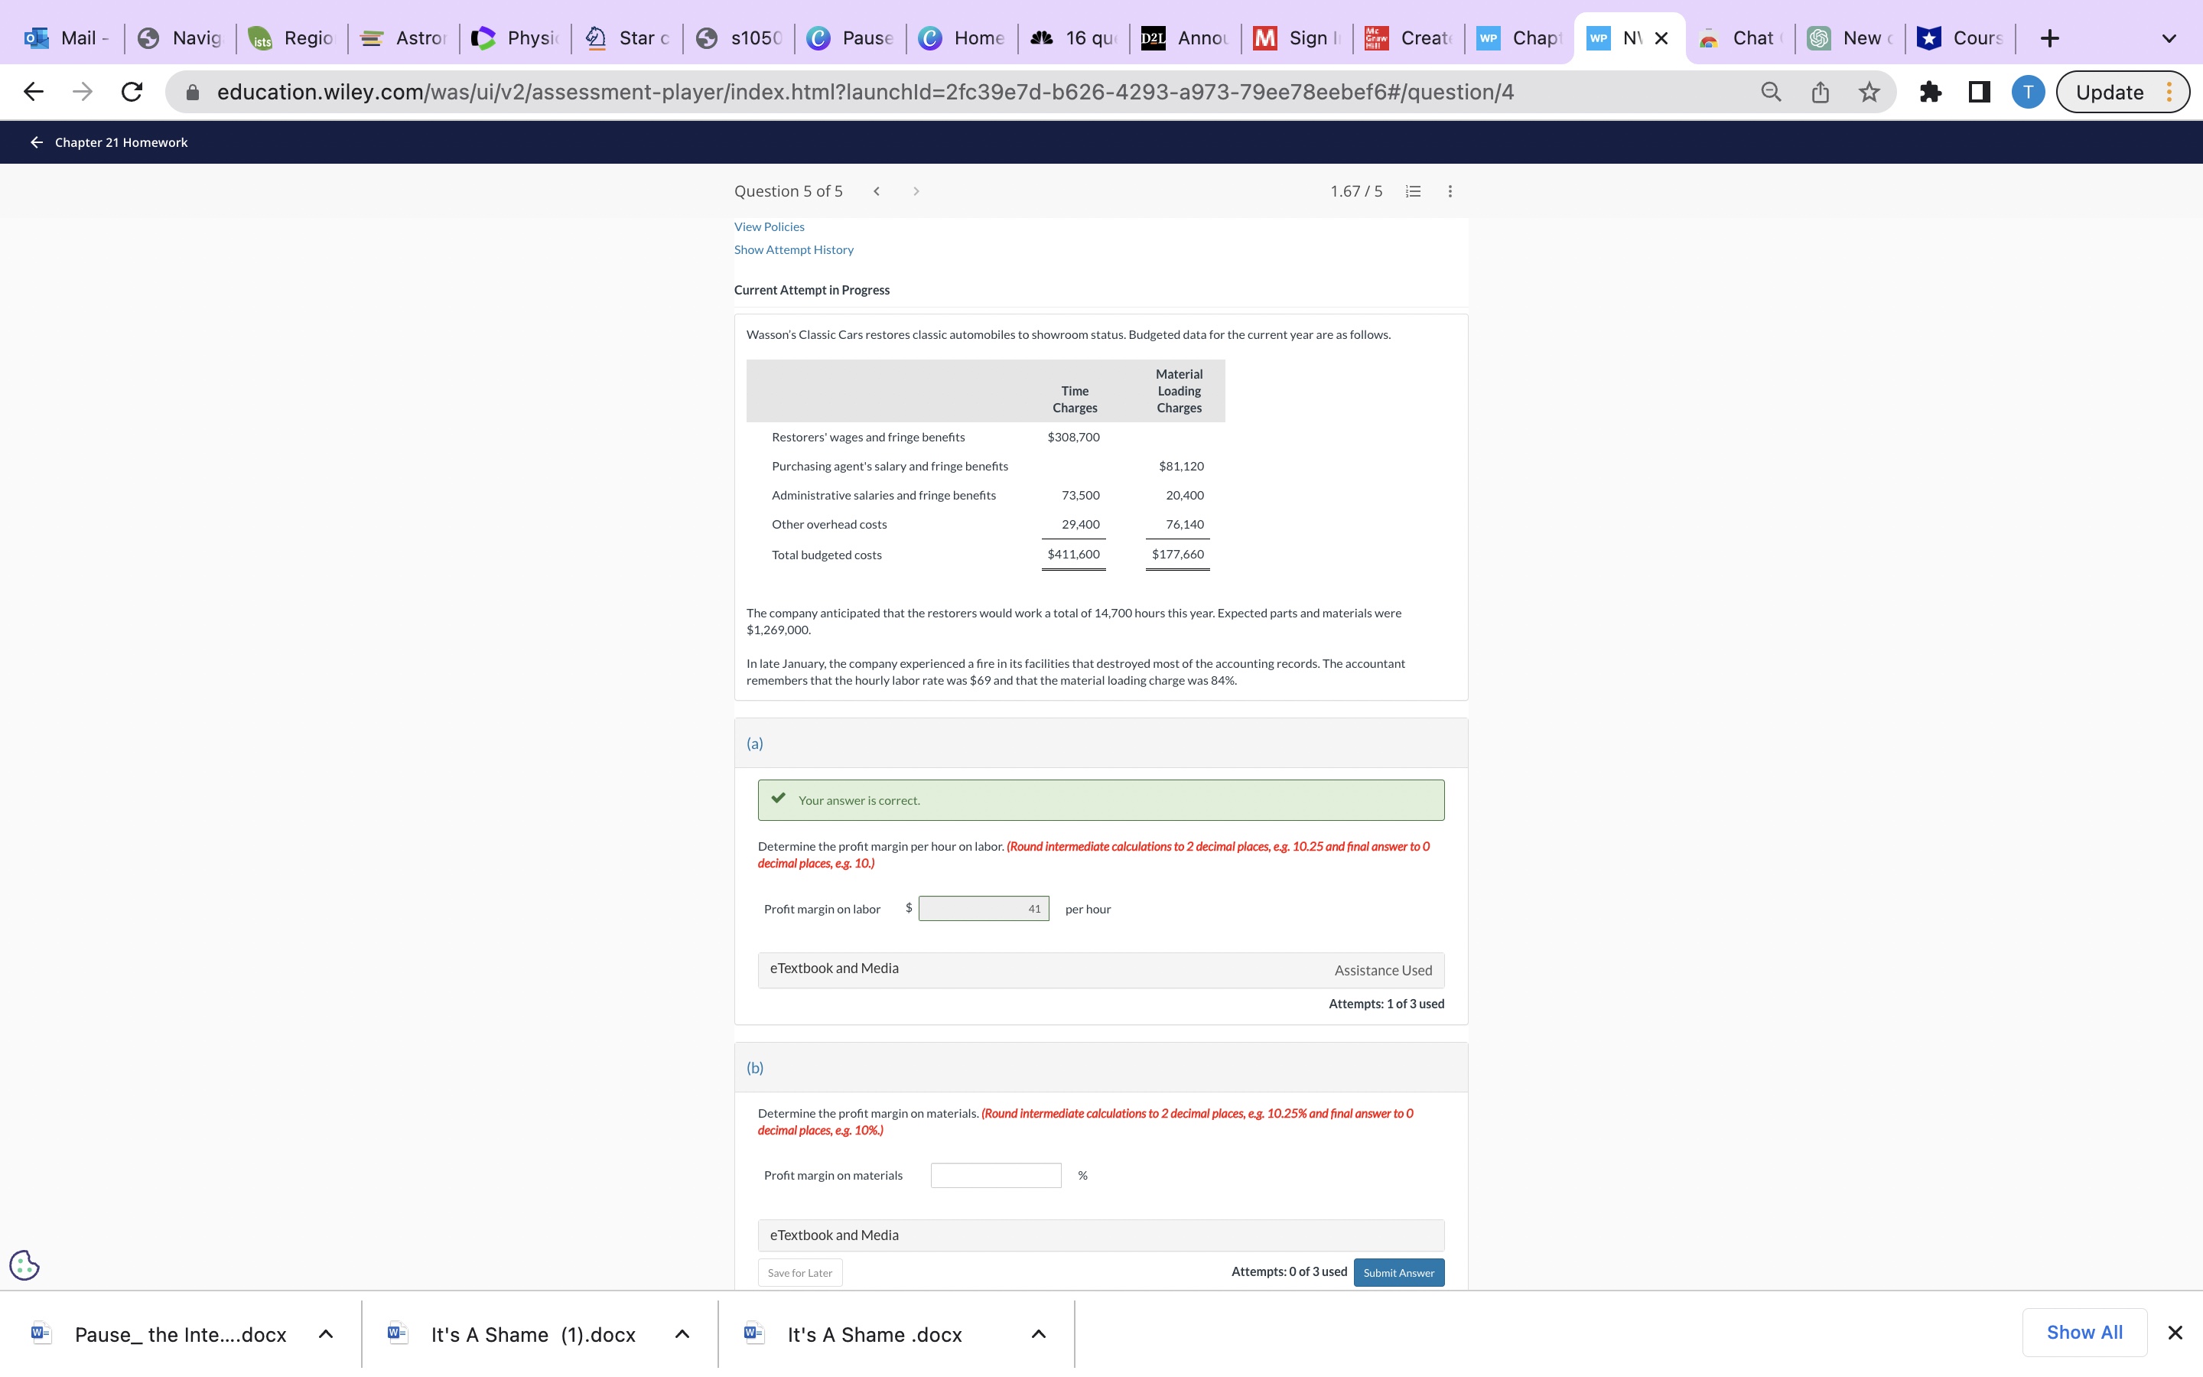Click the Save for Later button
Viewport: 2203px width, 1377px height.
[x=799, y=1272]
